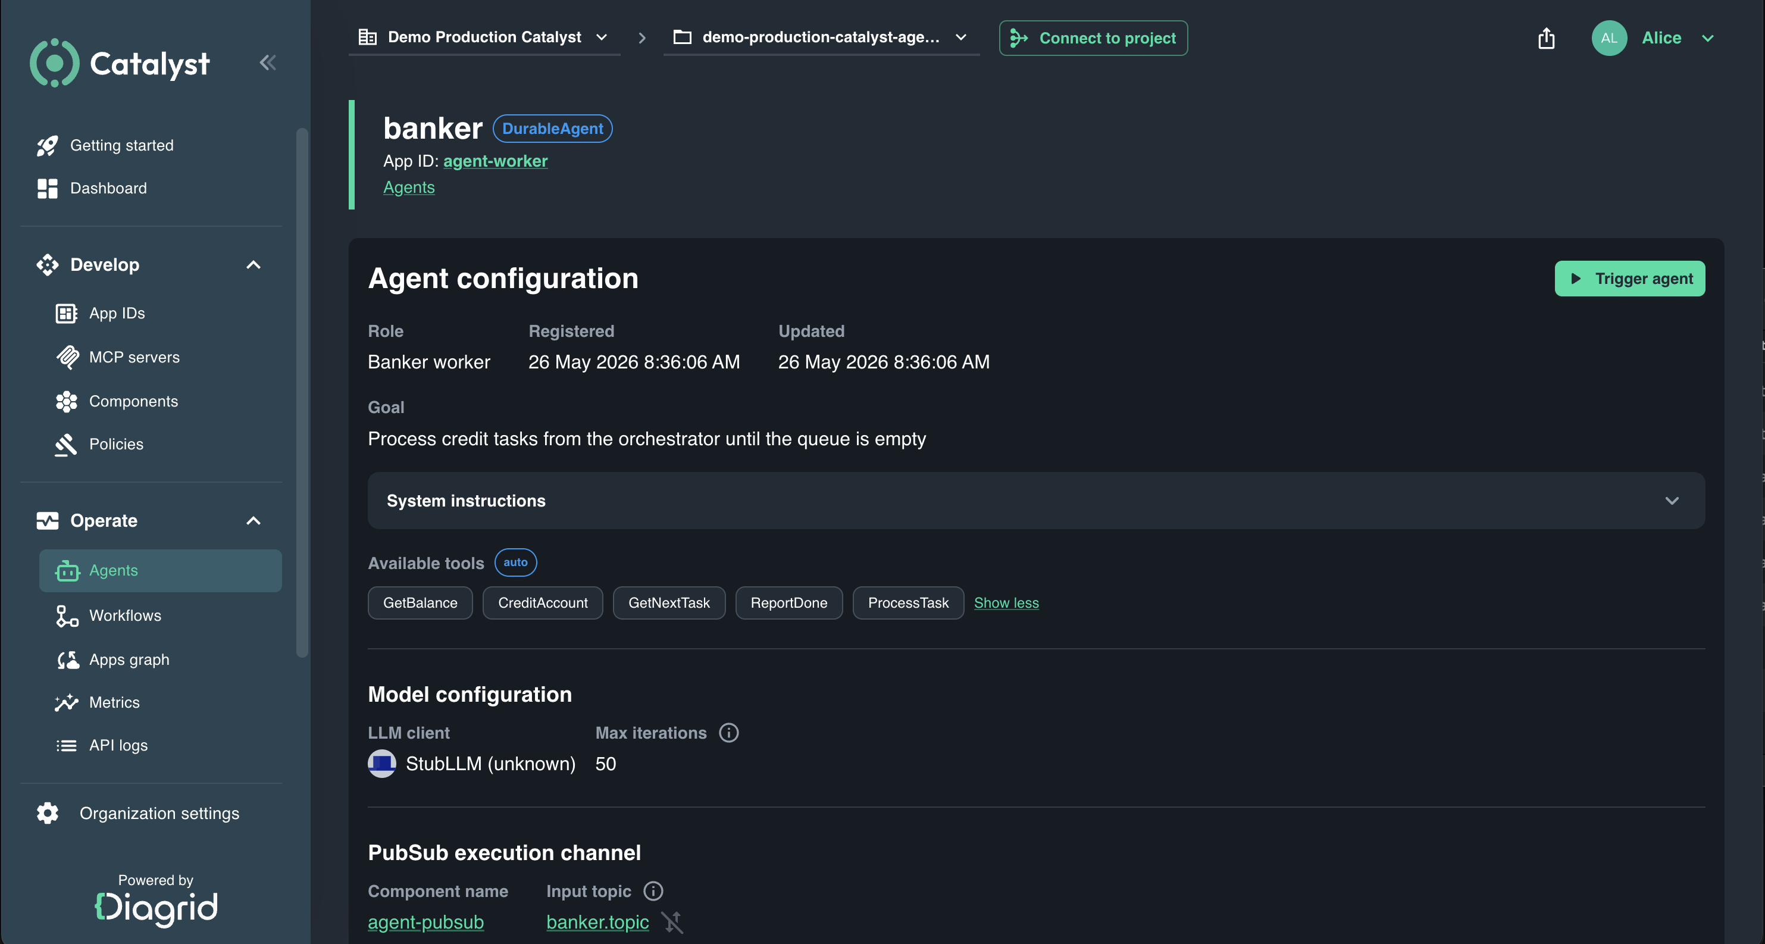The image size is (1765, 944).
Task: Open Metrics page
Action: (114, 703)
